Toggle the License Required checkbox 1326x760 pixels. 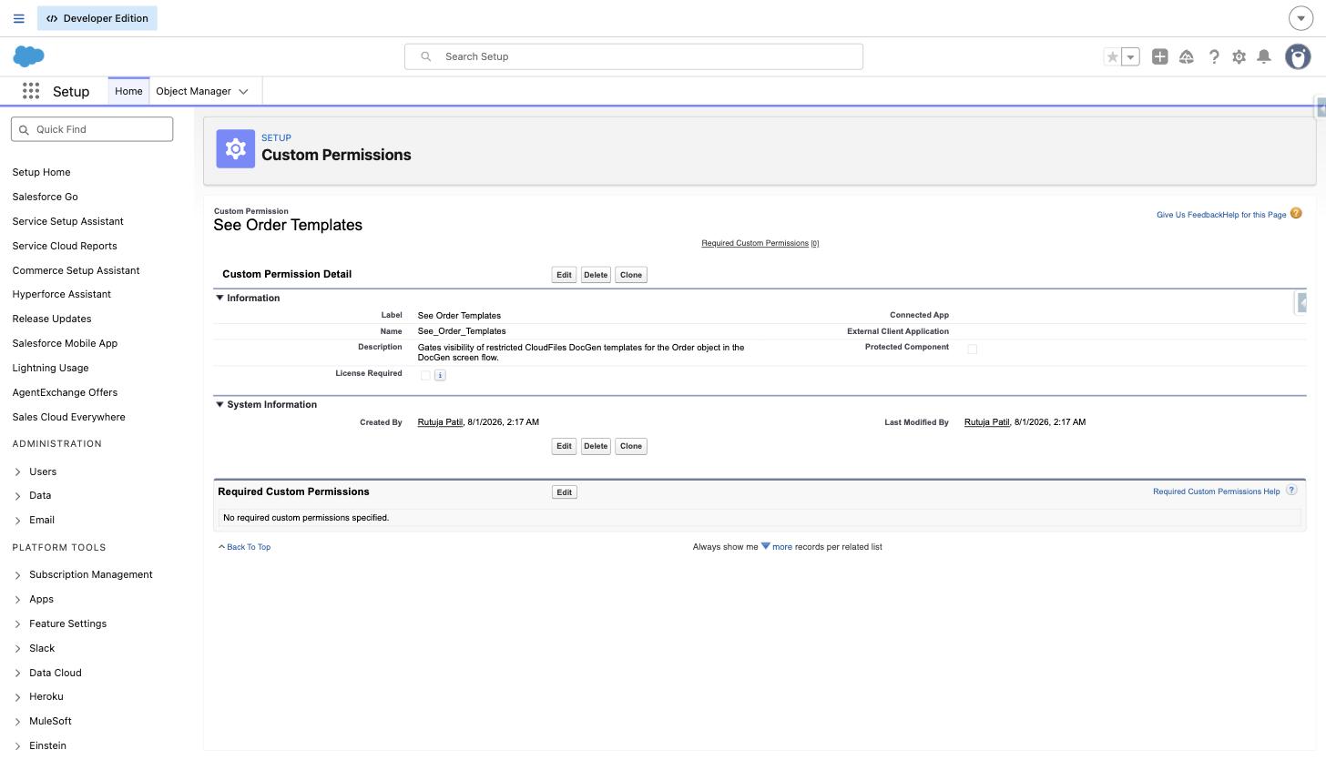tap(425, 375)
